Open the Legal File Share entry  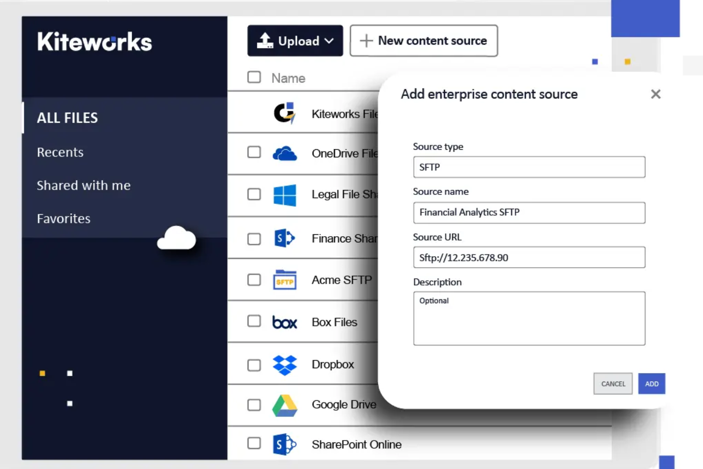345,194
